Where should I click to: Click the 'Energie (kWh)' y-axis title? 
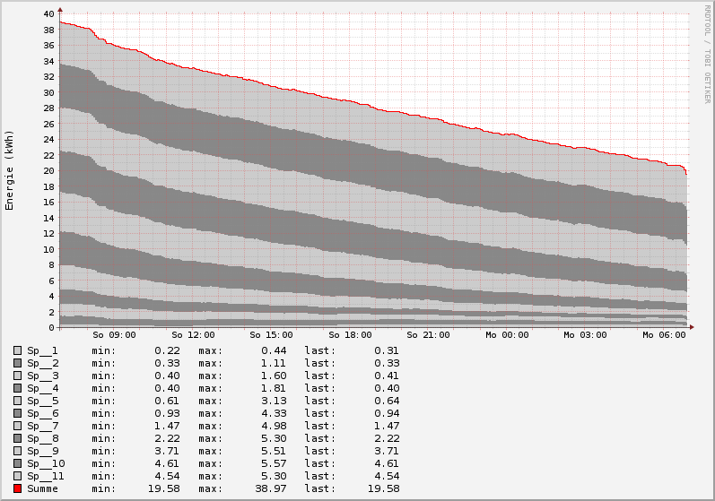pyautogui.click(x=10, y=170)
